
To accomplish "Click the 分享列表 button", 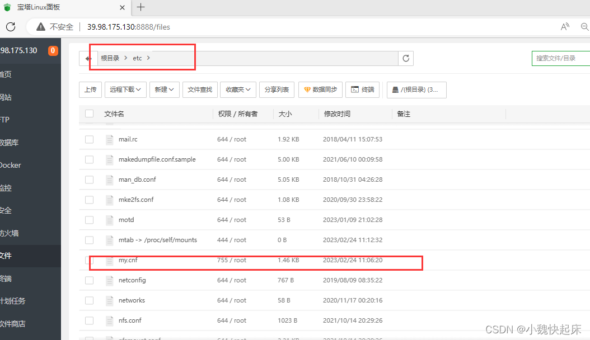I will (277, 90).
